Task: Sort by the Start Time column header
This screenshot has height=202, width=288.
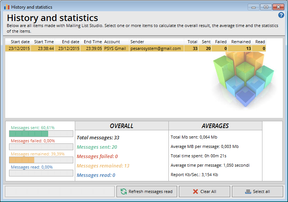Action: 44,42
